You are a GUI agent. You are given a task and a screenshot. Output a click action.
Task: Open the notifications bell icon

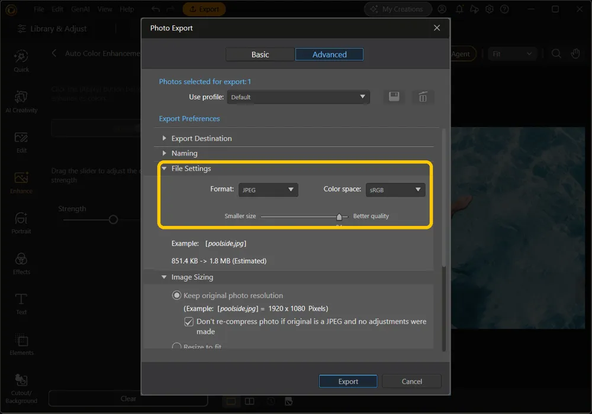click(x=459, y=9)
